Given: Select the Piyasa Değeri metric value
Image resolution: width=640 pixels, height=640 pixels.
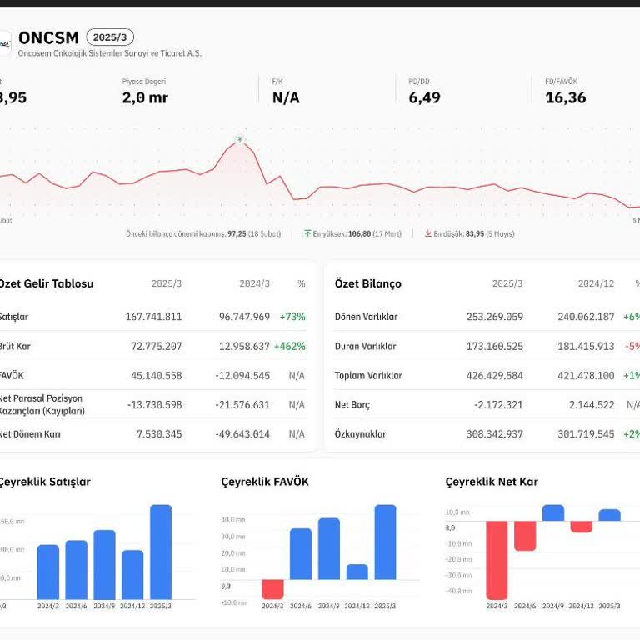Looking at the screenshot, I should [145, 97].
